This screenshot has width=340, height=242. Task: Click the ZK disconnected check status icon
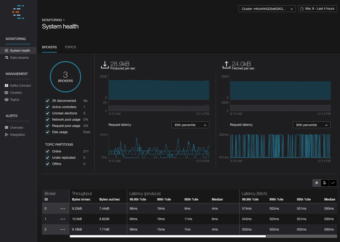[47, 101]
